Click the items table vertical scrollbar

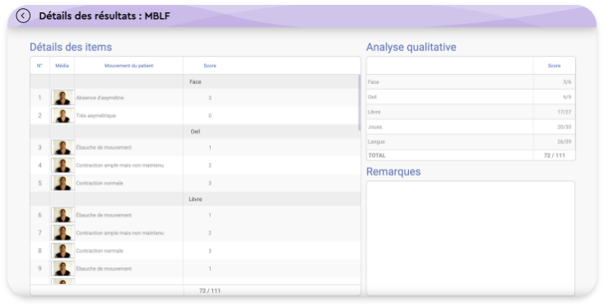coord(360,102)
